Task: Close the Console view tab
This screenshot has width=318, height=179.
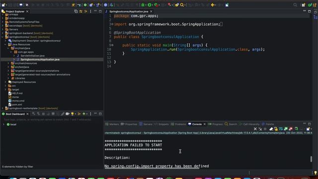Action: [204, 124]
